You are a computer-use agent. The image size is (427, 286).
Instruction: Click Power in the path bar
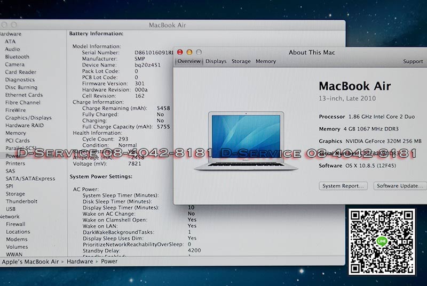pos(109,262)
